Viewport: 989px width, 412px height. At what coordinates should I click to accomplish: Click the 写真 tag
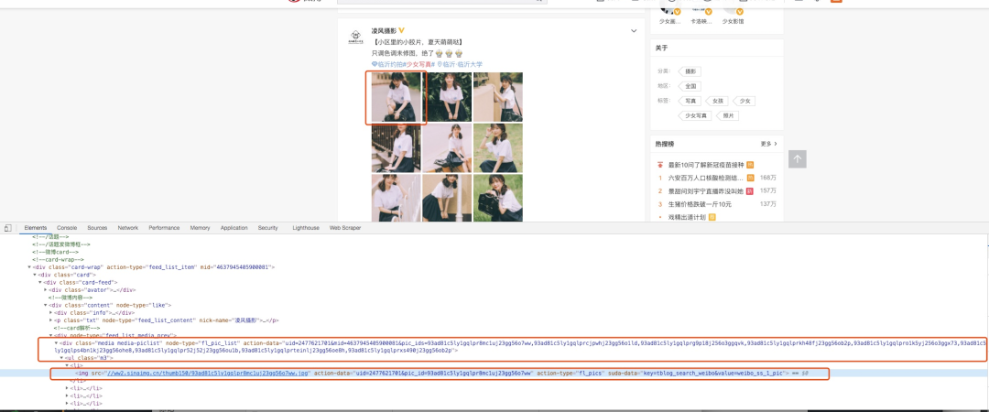(690, 101)
